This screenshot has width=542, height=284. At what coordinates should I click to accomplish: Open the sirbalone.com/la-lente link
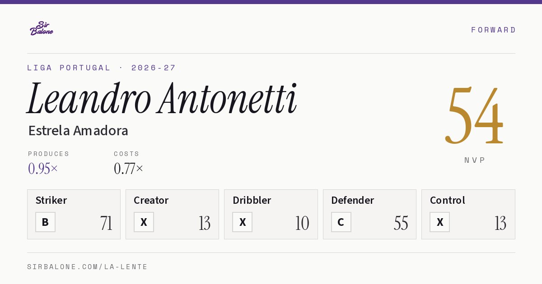[x=88, y=267]
